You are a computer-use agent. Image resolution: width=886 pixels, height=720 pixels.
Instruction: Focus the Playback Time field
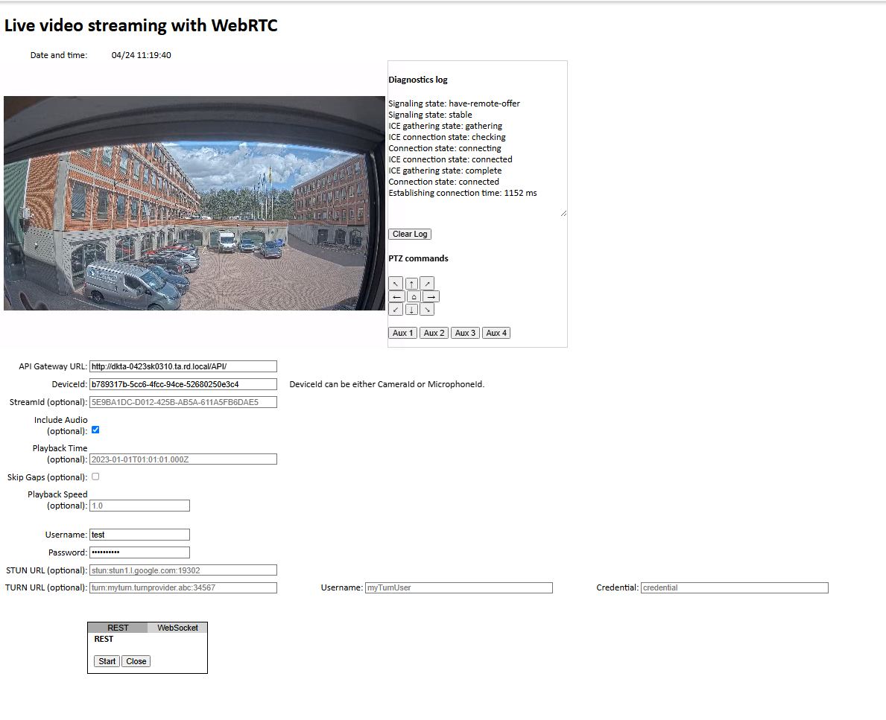point(183,459)
